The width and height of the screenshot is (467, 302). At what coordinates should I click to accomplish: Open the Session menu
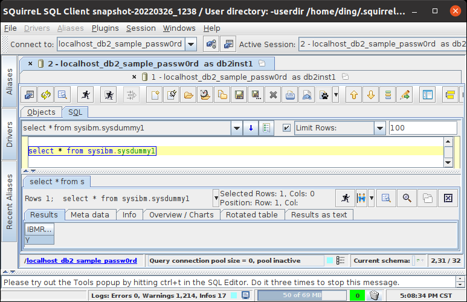pyautogui.click(x=141, y=28)
